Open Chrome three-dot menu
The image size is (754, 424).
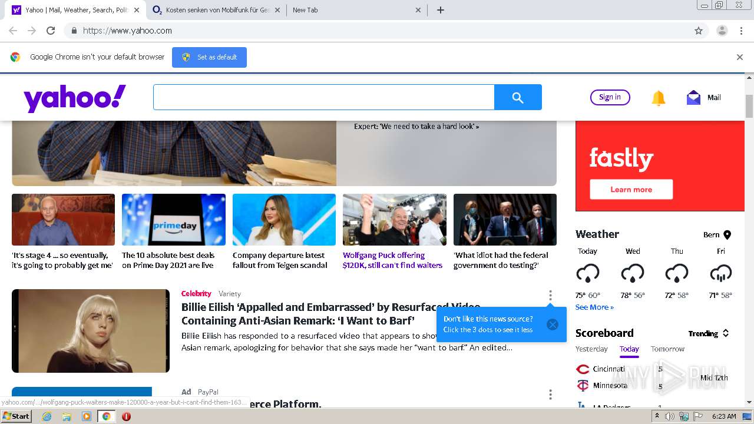[x=741, y=31]
